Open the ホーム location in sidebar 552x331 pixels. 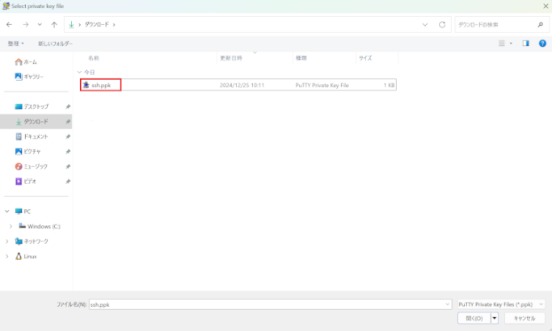tap(30, 61)
